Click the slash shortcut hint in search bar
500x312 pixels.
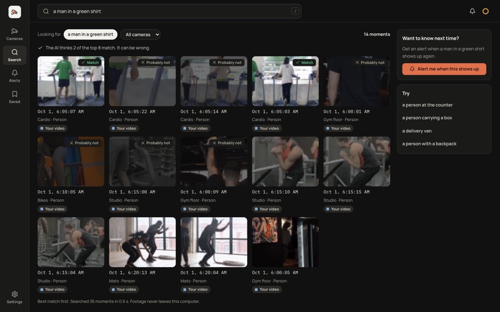(295, 11)
